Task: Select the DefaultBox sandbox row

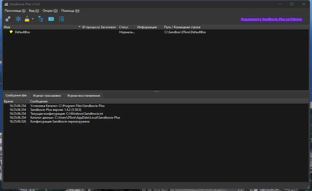Action: [156, 32]
